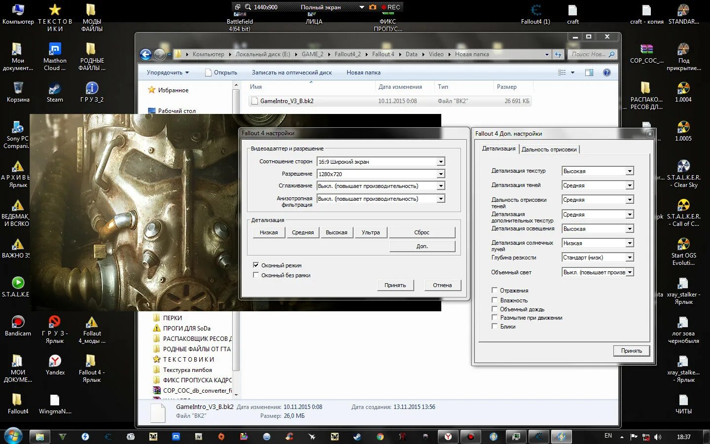Click the Сброс reset button
Viewport: 710px width, 444px height.
click(422, 232)
